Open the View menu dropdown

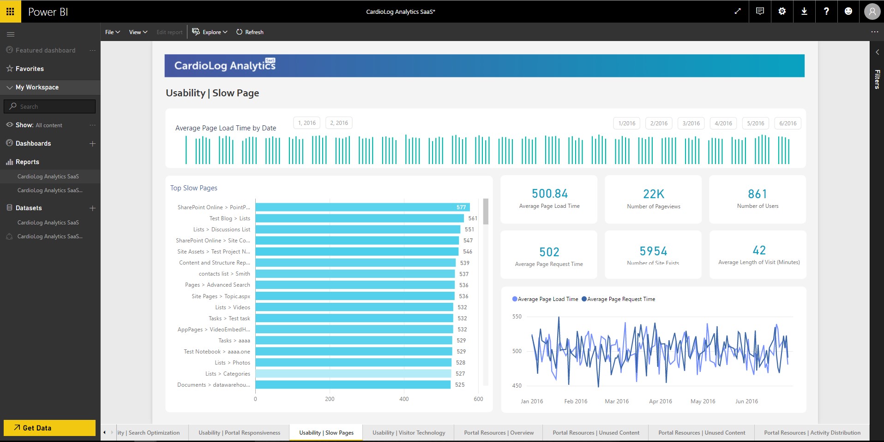[x=138, y=32]
